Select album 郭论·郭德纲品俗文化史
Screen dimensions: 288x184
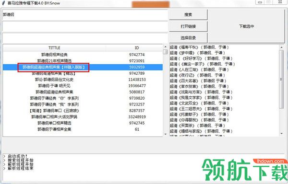83,80
